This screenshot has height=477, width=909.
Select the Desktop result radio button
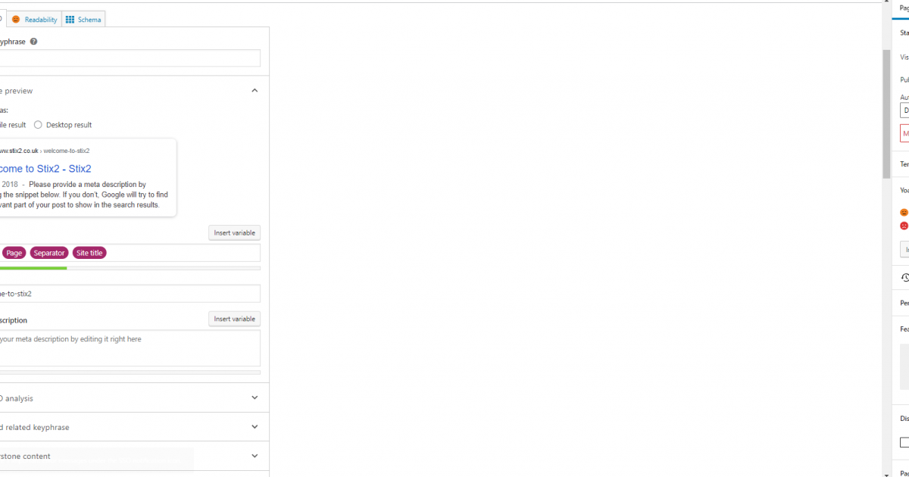click(38, 125)
